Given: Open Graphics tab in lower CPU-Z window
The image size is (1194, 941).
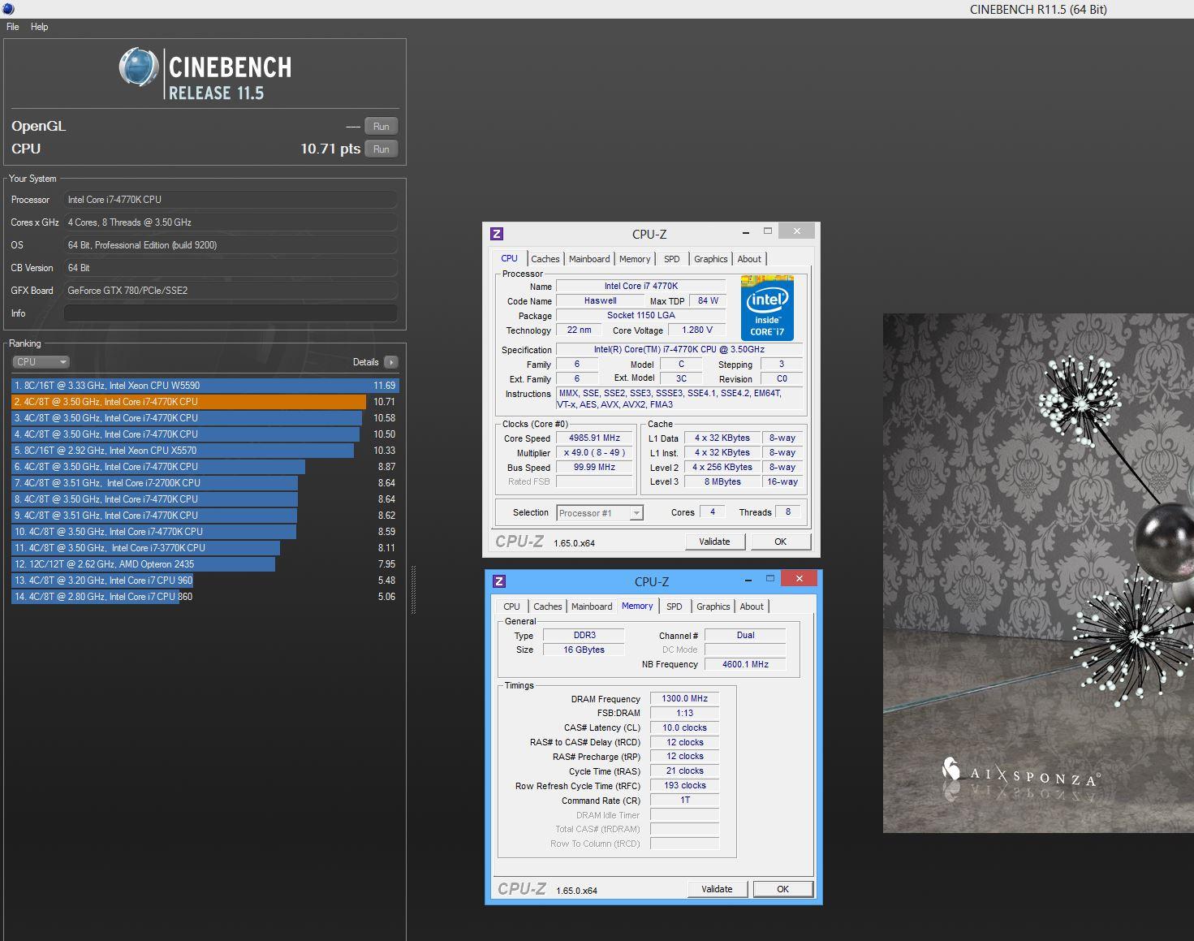Looking at the screenshot, I should click(x=713, y=606).
